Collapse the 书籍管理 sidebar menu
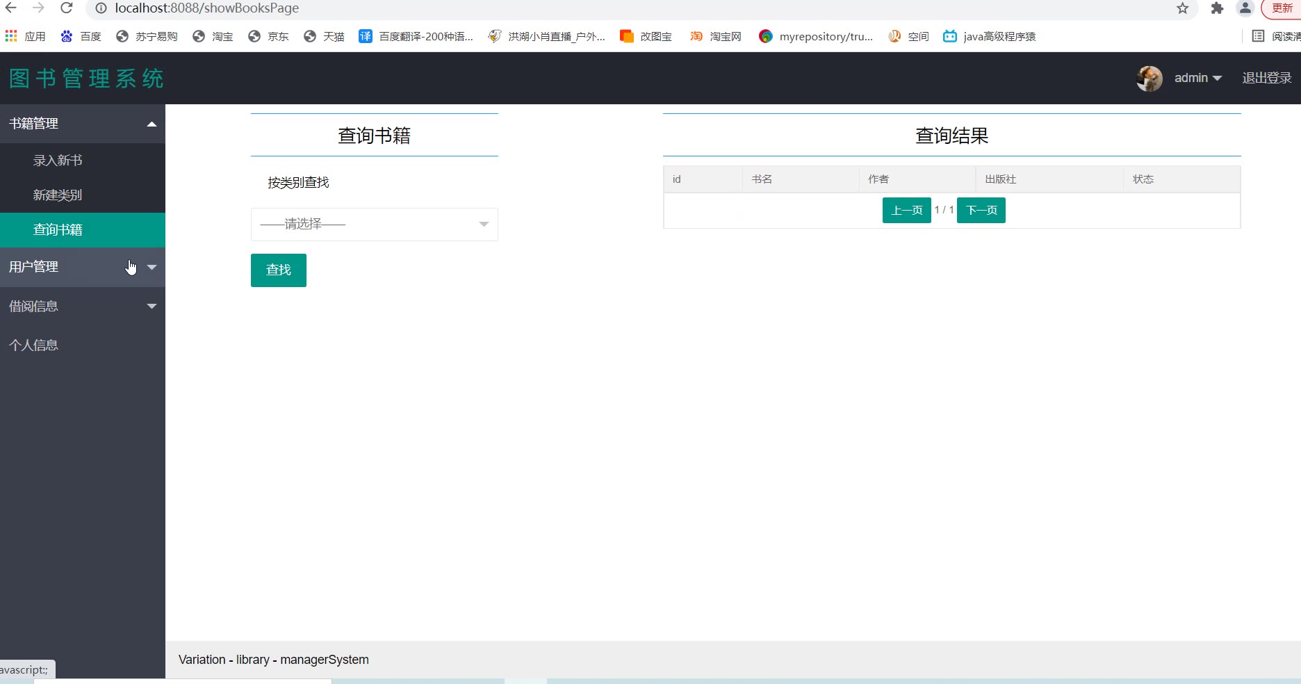 pyautogui.click(x=83, y=124)
